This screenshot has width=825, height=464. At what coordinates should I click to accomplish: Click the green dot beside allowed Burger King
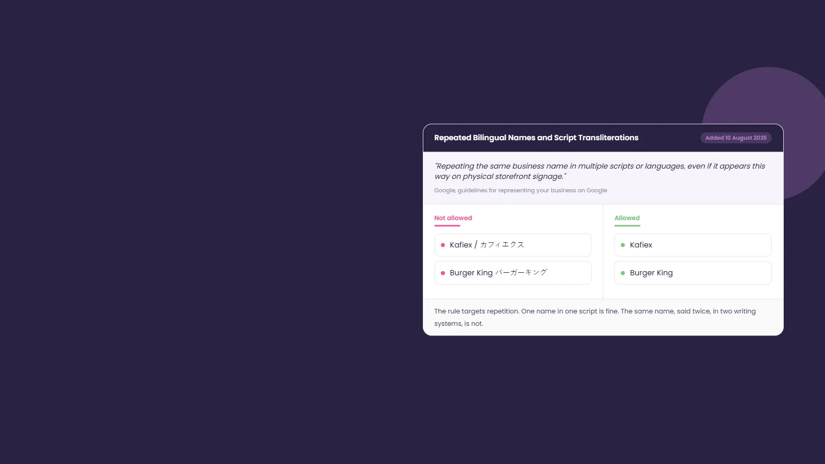(623, 273)
